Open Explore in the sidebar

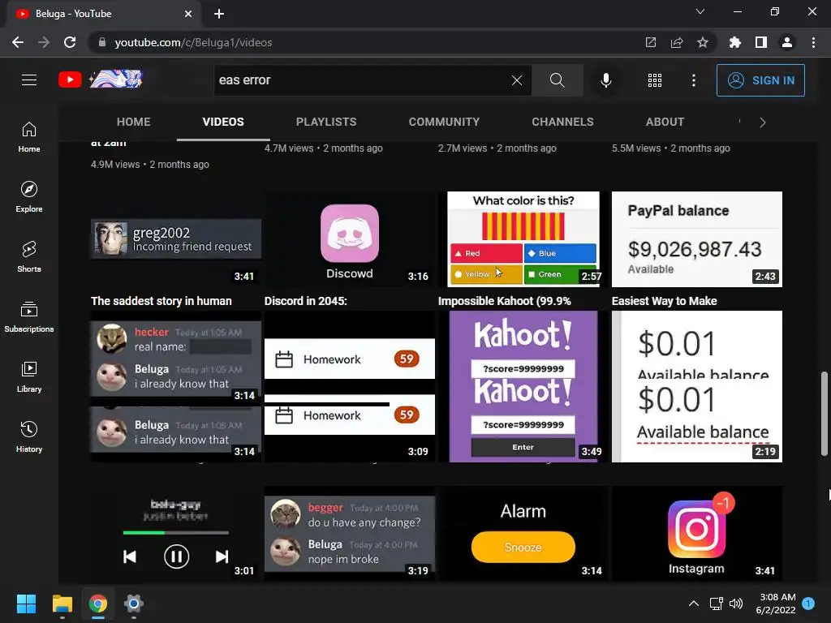[29, 197]
